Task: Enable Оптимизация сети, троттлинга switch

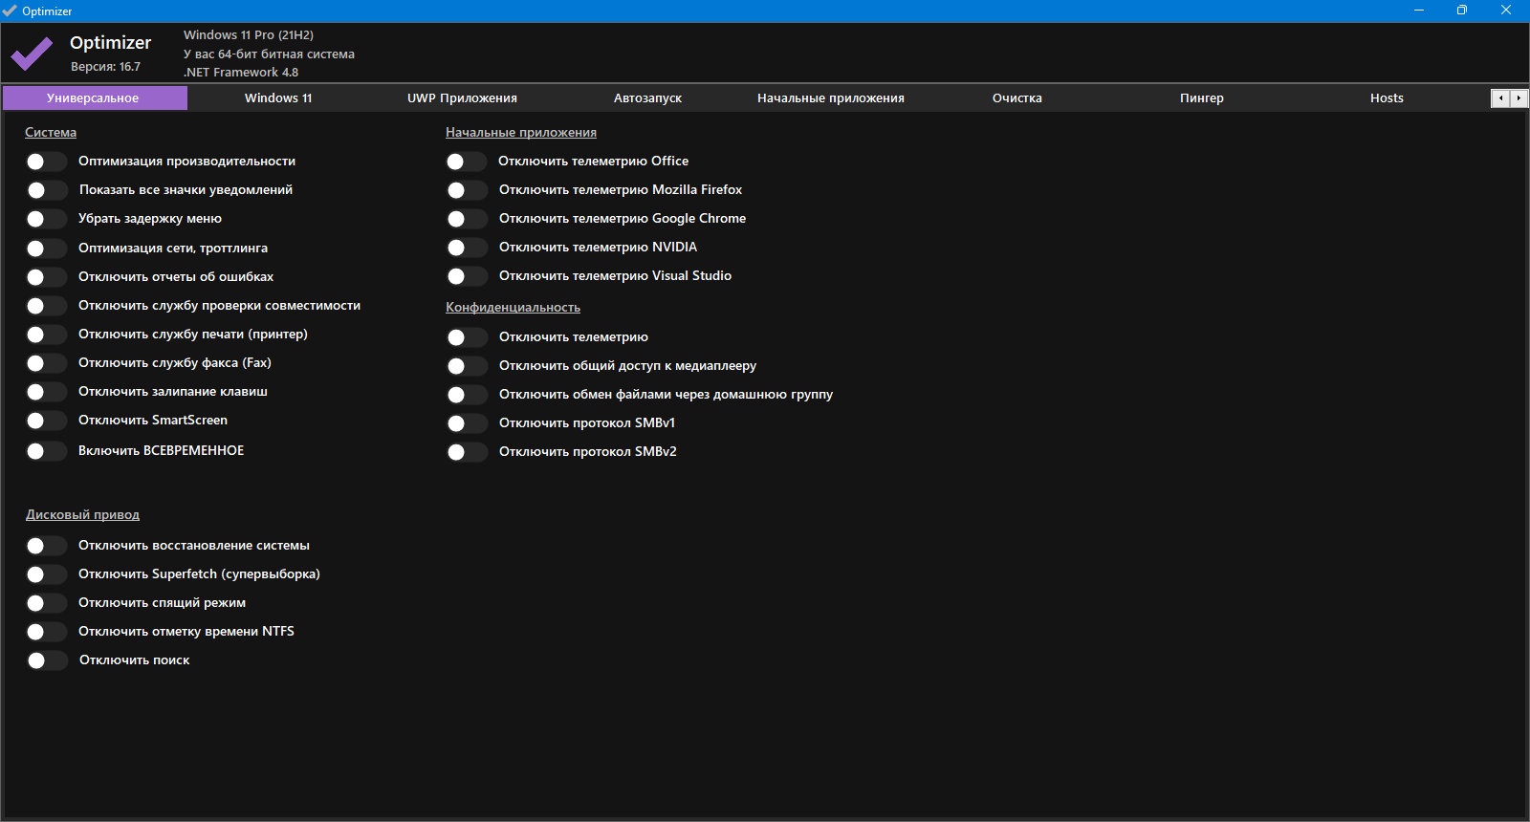Action: (46, 249)
